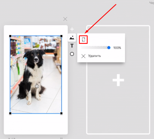Click the image's bottom-left resize handle
The image size is (154, 139).
[10, 113]
